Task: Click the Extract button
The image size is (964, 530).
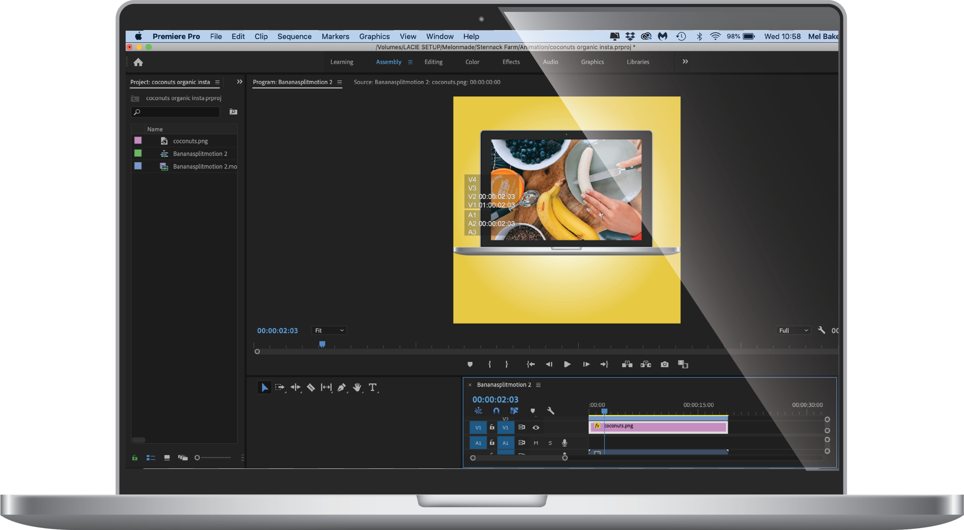Action: click(646, 364)
